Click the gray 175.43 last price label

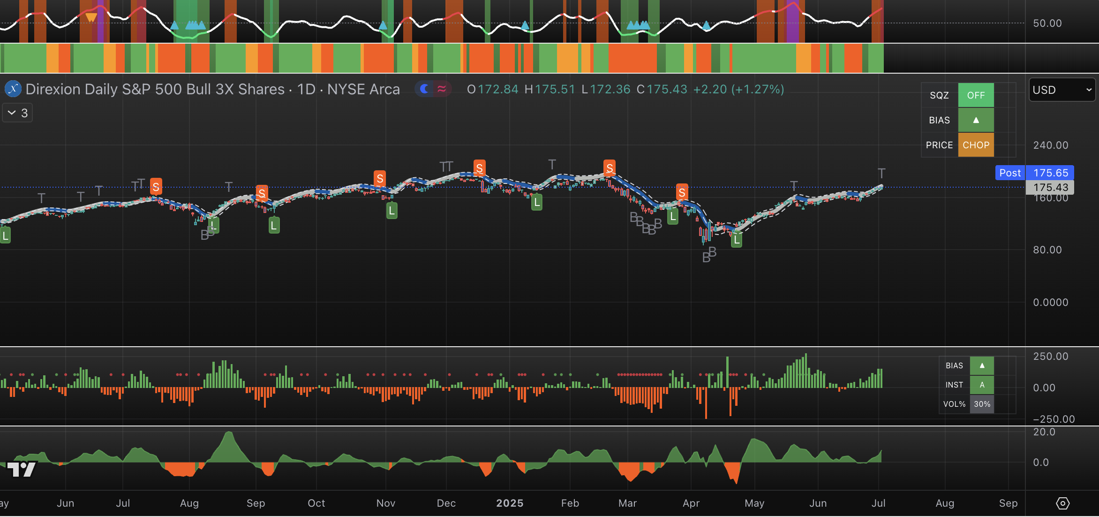(x=1050, y=187)
